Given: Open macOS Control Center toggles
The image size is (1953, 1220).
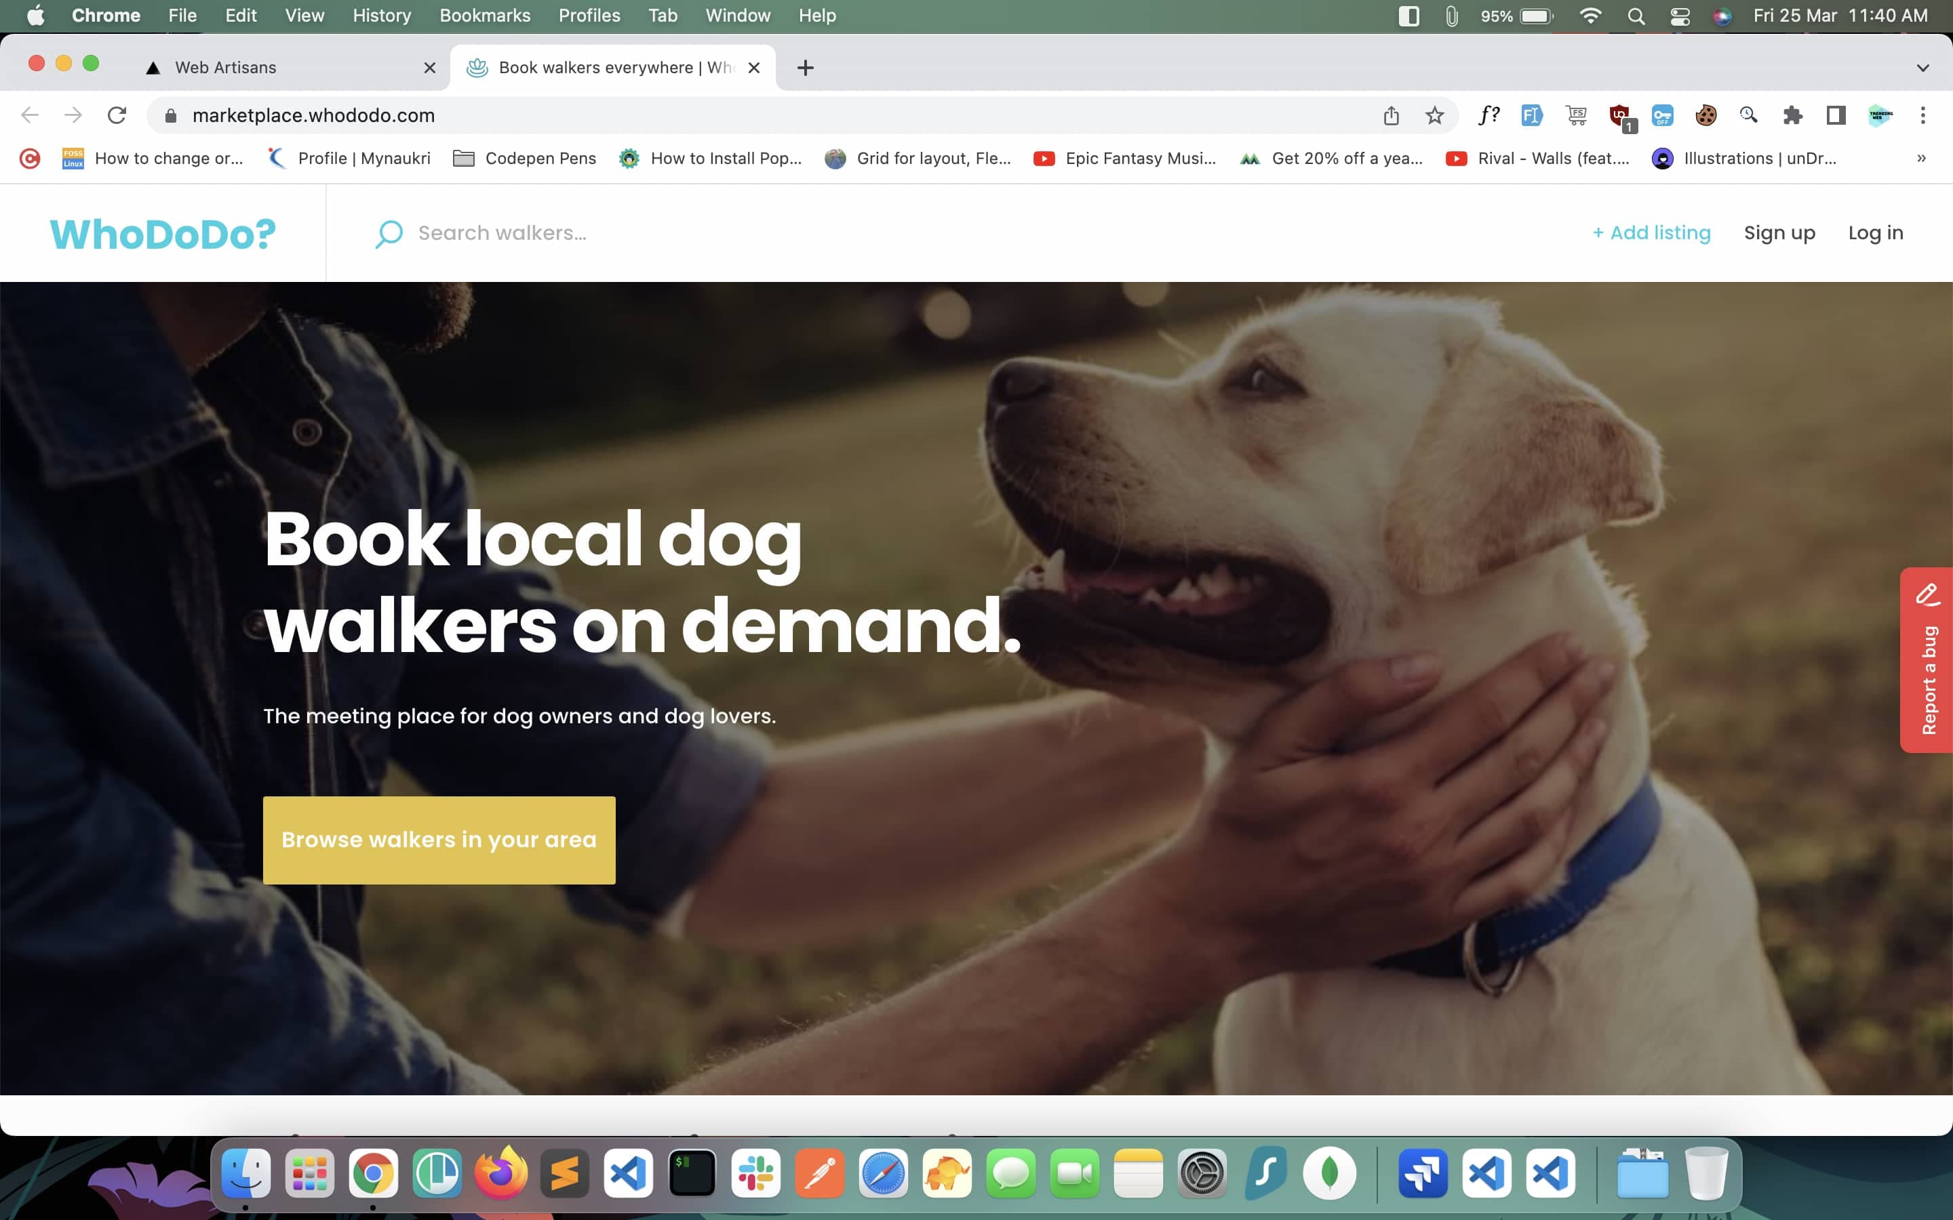Looking at the screenshot, I should click(x=1680, y=16).
